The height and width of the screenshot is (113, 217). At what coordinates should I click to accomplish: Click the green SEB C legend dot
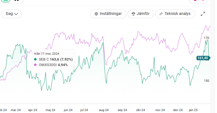35,59
